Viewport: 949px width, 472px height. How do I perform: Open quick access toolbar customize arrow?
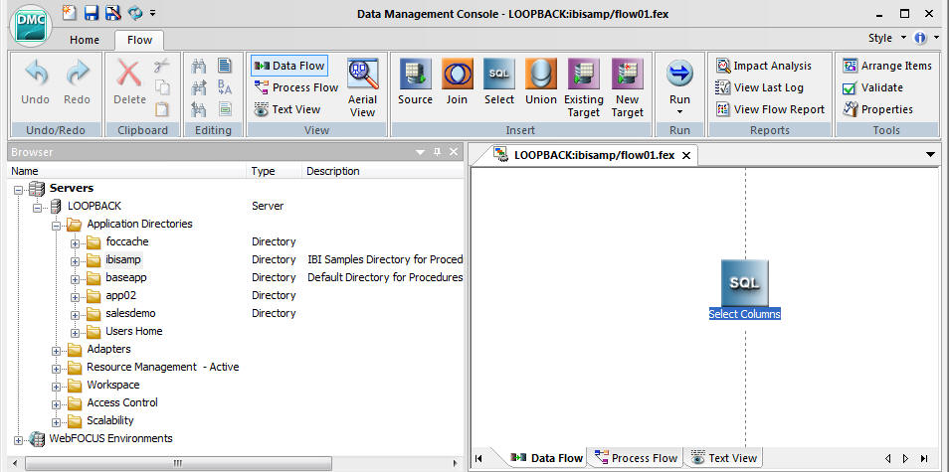[152, 13]
